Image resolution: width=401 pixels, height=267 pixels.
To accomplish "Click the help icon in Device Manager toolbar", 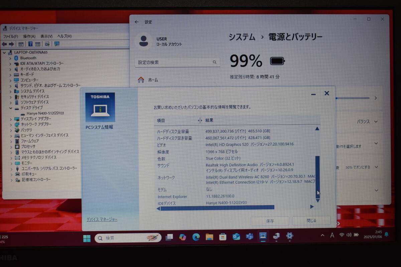I will [x=30, y=44].
